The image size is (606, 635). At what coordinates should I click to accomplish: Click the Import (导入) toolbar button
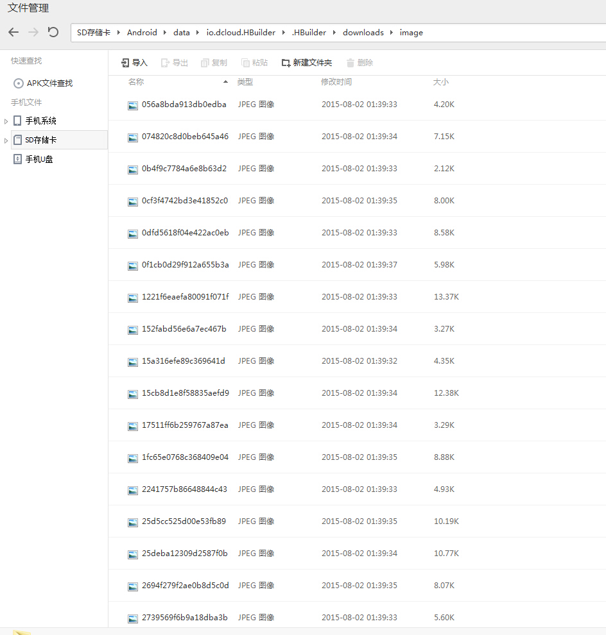pos(134,63)
